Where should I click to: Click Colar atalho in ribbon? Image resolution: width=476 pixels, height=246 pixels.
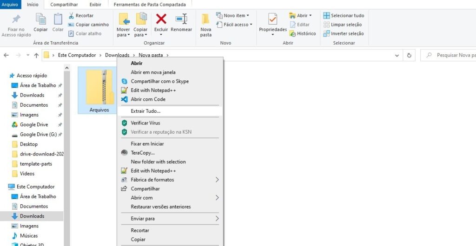[x=85, y=33]
